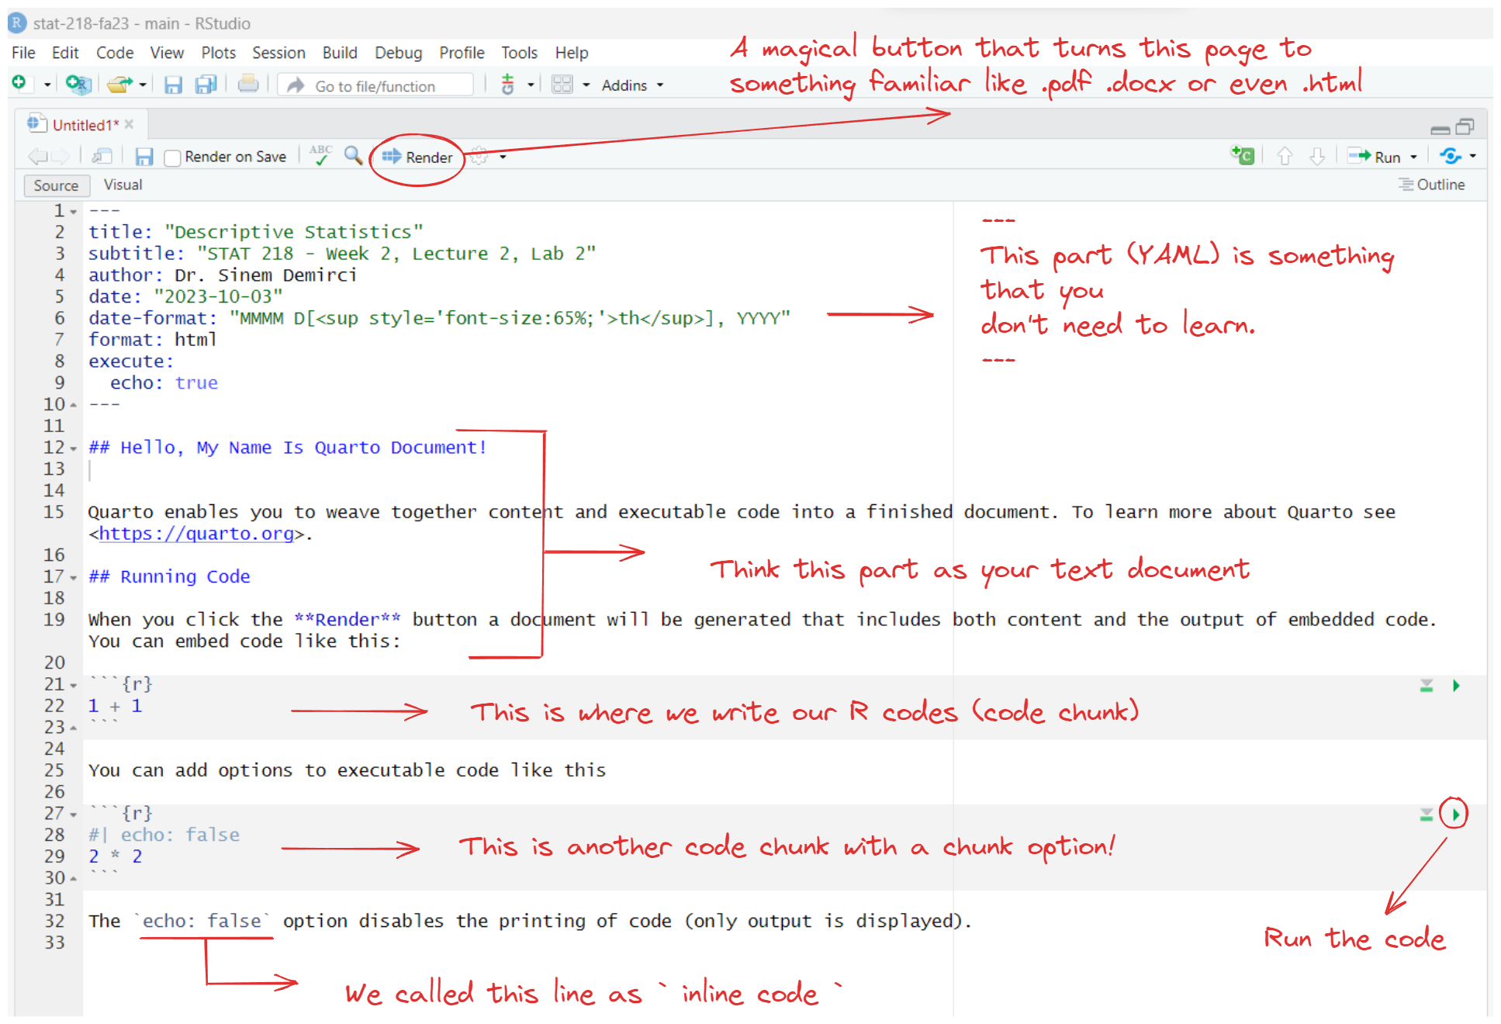The height and width of the screenshot is (1024, 1501).
Task: Run the echo false code chunk
Action: coord(1455,815)
